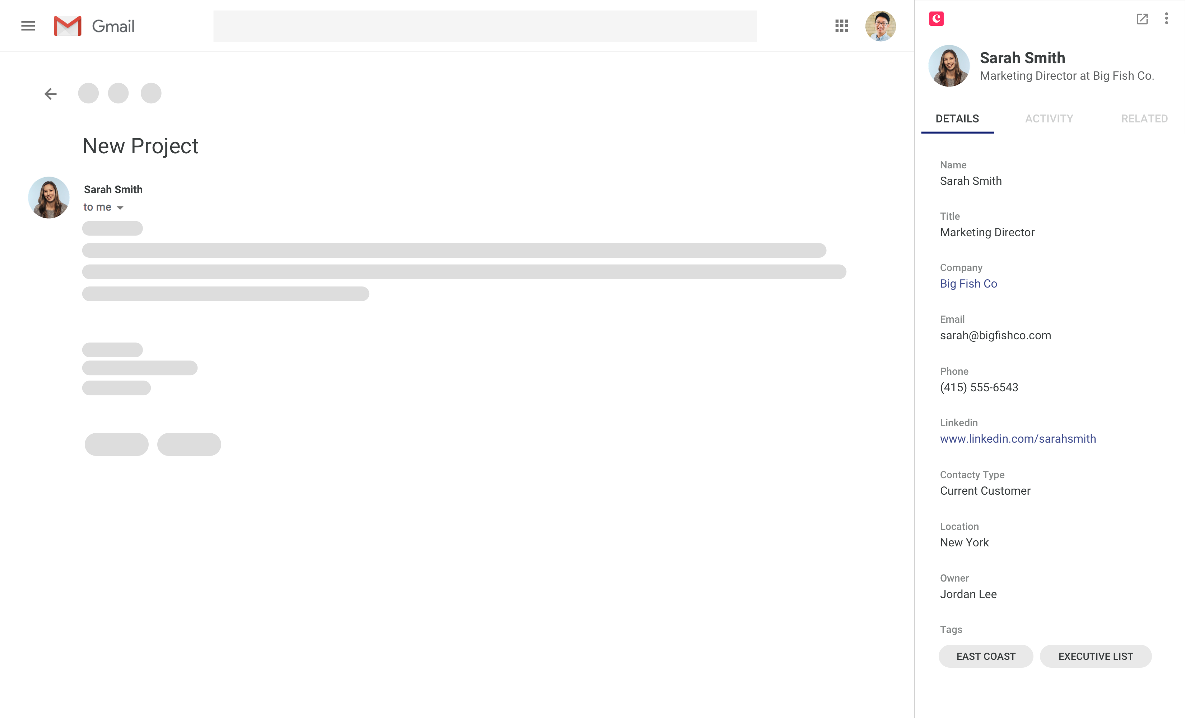Expand the second placeholder action dropdown
1185x718 pixels.
click(190, 444)
